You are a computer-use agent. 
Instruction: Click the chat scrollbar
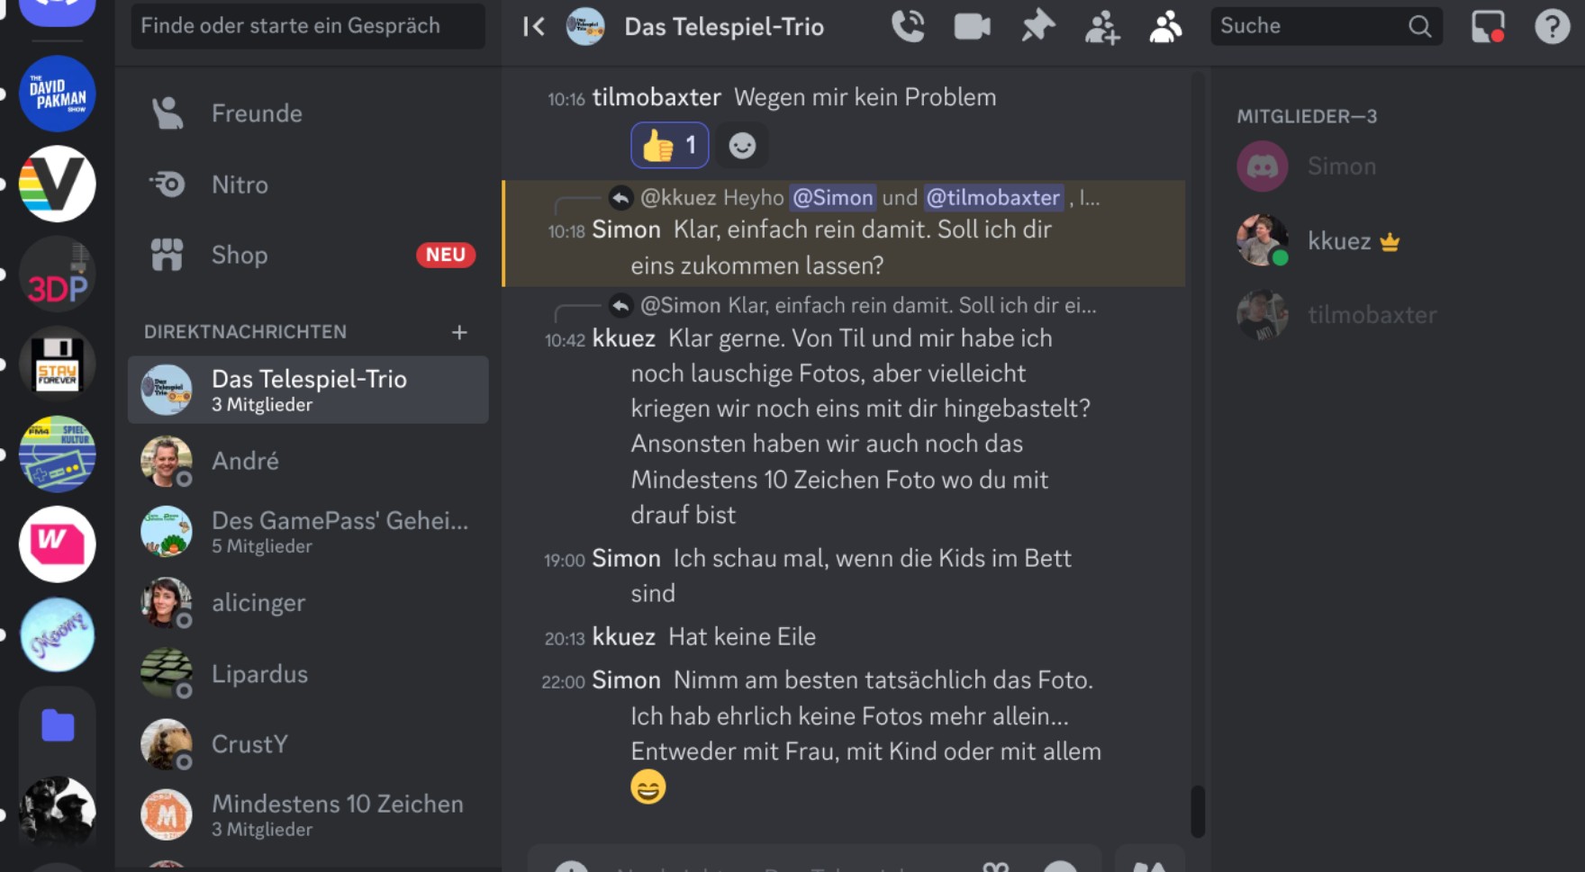tap(1197, 810)
